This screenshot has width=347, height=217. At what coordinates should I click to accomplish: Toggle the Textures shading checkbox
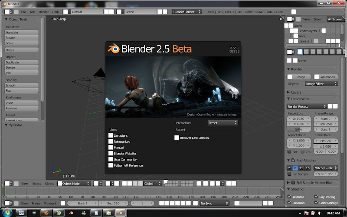tap(289, 197)
